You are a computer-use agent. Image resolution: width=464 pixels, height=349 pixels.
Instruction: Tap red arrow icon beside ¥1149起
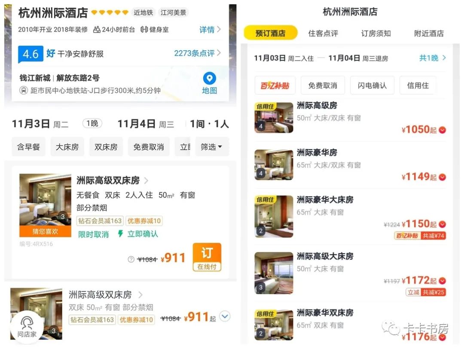point(443,177)
